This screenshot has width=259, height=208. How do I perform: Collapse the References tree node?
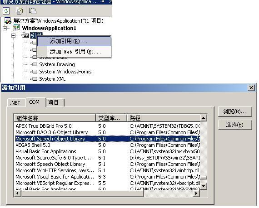tap(13, 35)
